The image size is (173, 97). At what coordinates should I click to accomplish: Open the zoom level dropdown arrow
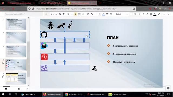pos(71,14)
